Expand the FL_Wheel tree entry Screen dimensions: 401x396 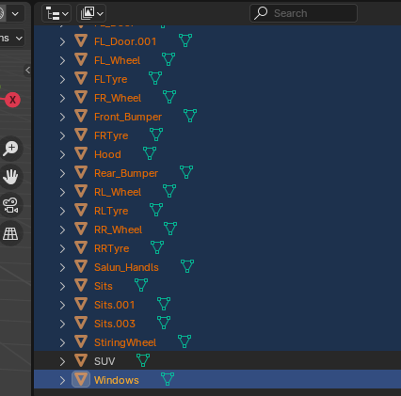point(62,60)
